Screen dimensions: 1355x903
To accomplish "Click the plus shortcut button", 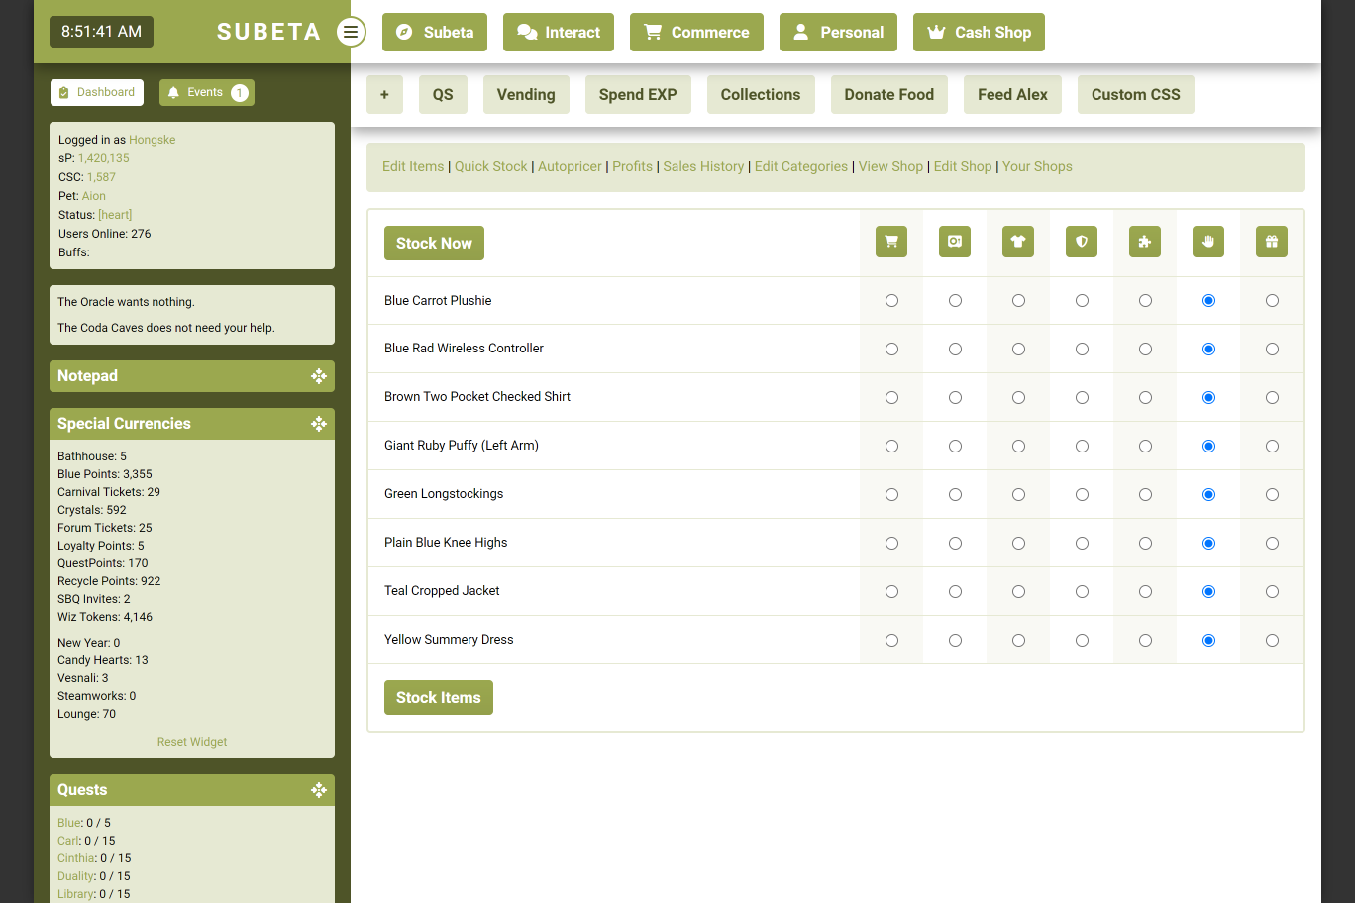I will click(x=384, y=95).
